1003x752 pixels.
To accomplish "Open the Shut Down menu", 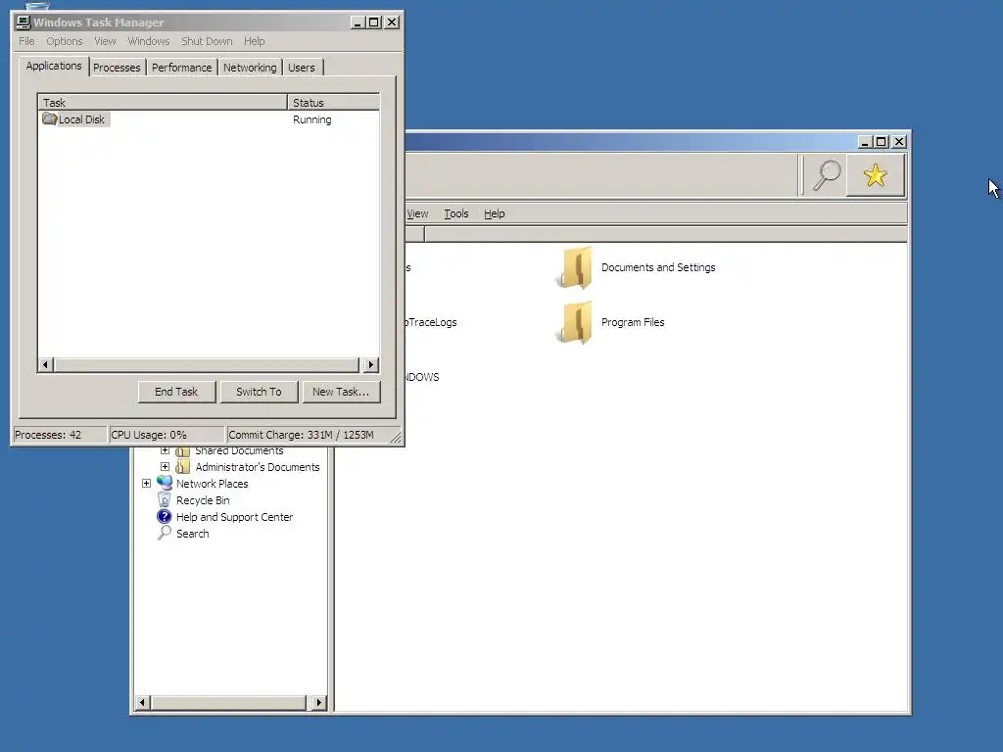I will click(207, 41).
